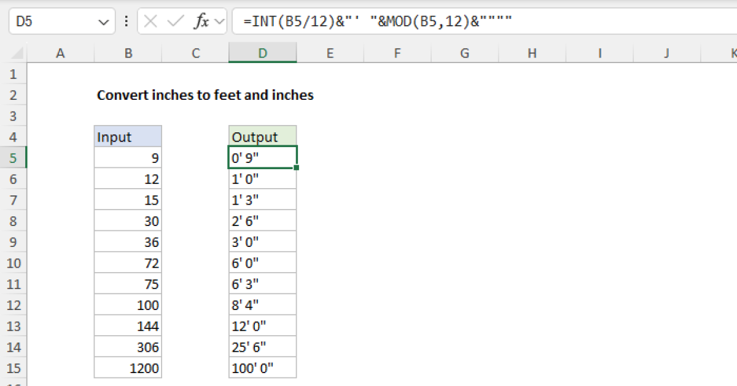This screenshot has width=737, height=386.
Task: Select row 2 header
Action: point(14,95)
